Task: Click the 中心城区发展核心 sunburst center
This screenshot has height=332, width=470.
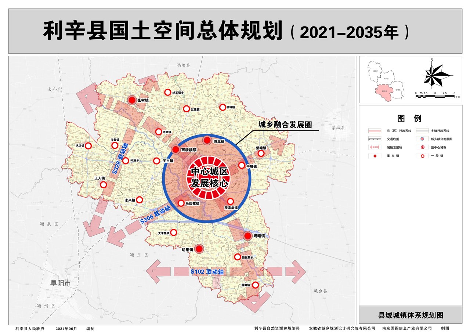Action: tap(208, 178)
